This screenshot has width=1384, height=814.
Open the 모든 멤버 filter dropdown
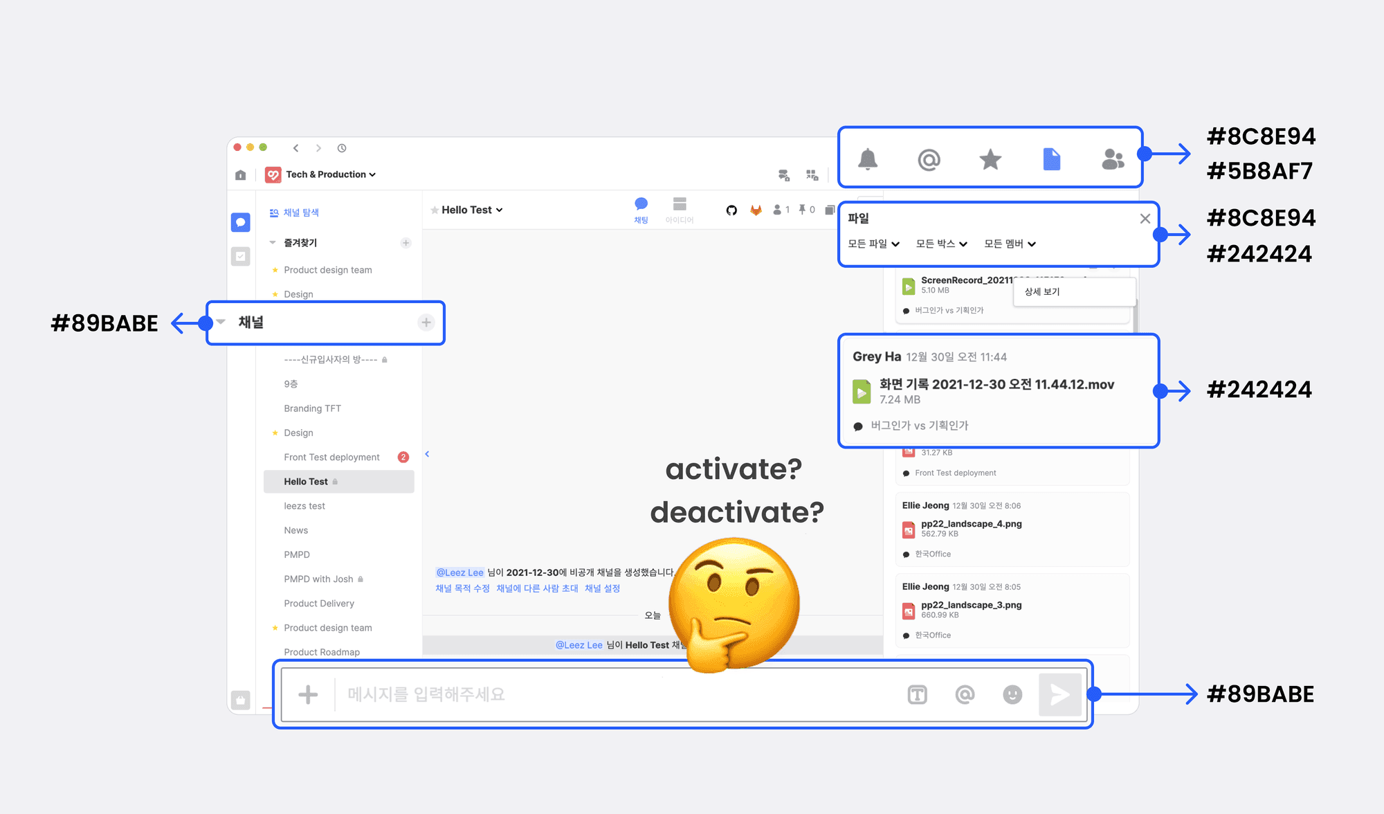pyautogui.click(x=1010, y=244)
